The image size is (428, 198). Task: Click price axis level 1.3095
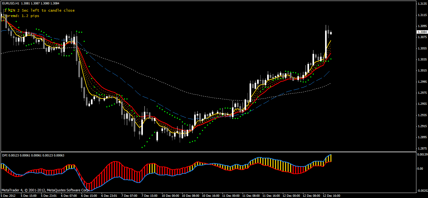pyautogui.click(x=422, y=26)
